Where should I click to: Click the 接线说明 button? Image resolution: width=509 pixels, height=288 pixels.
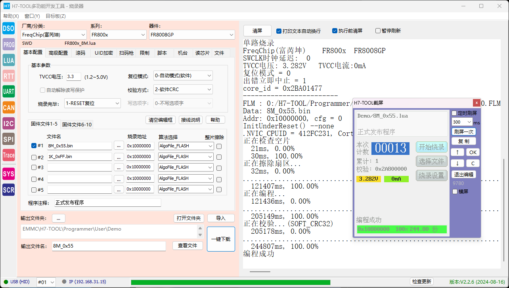coord(191,120)
